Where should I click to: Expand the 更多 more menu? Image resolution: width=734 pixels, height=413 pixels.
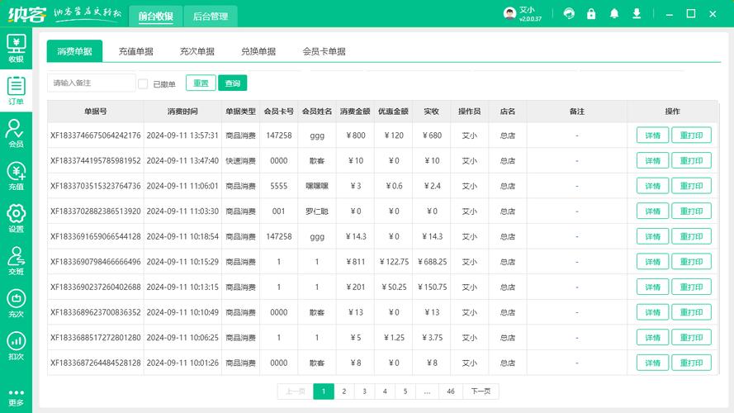point(16,397)
